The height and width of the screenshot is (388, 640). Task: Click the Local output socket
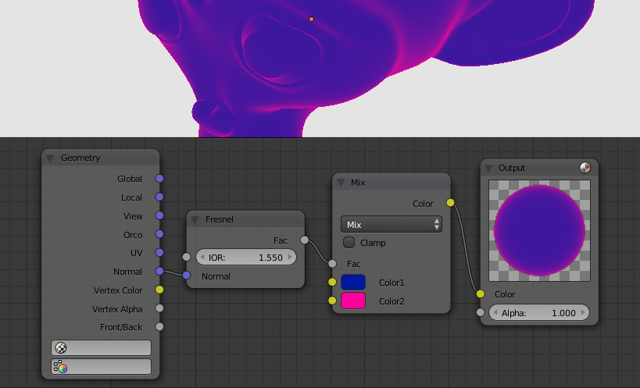click(159, 197)
